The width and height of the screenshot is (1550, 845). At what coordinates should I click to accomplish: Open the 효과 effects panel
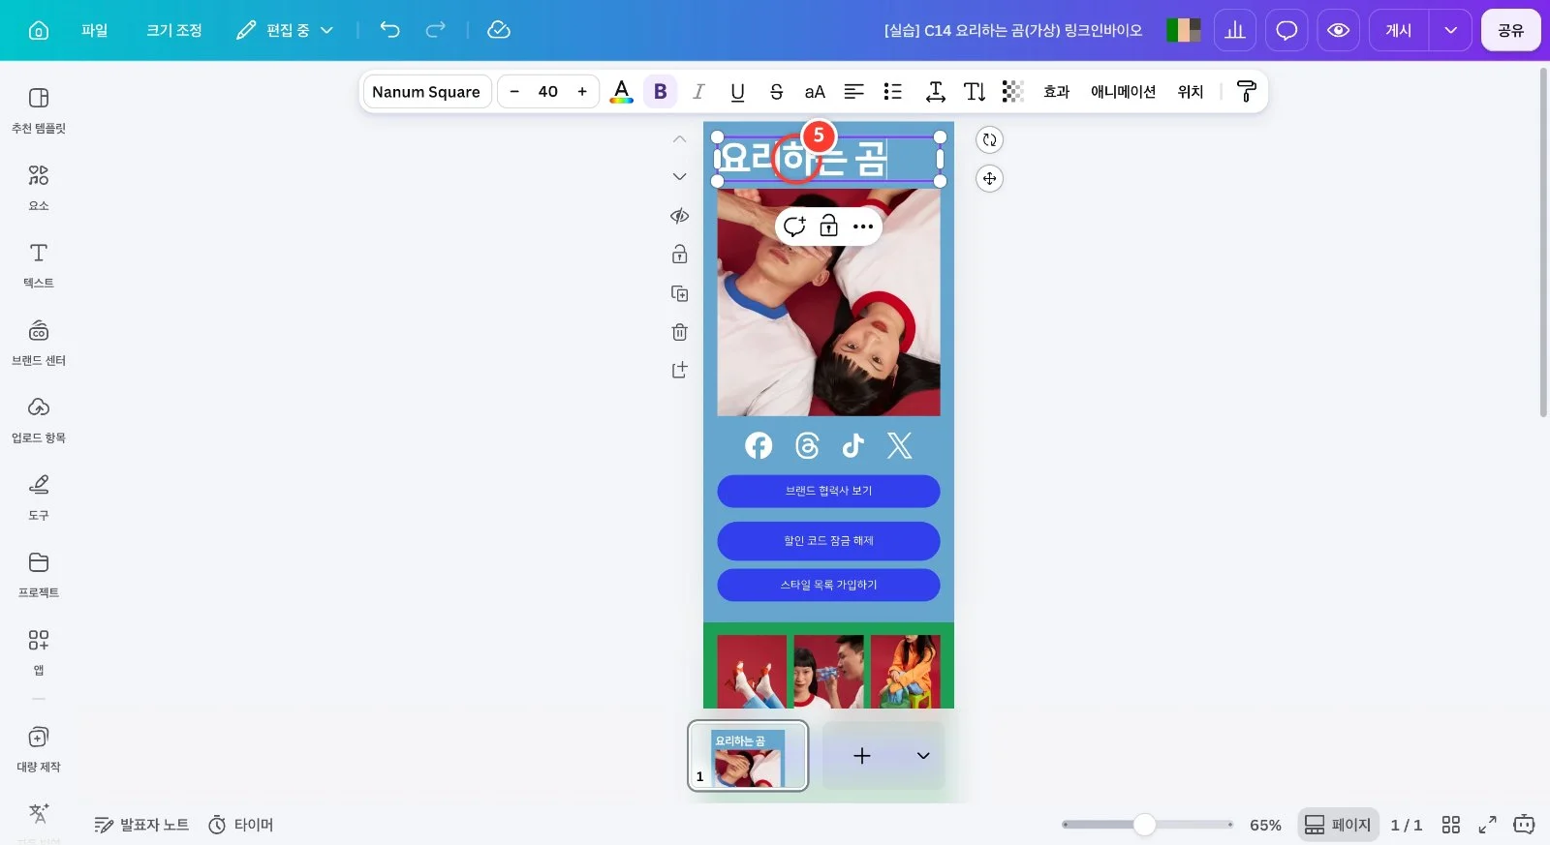click(x=1056, y=92)
